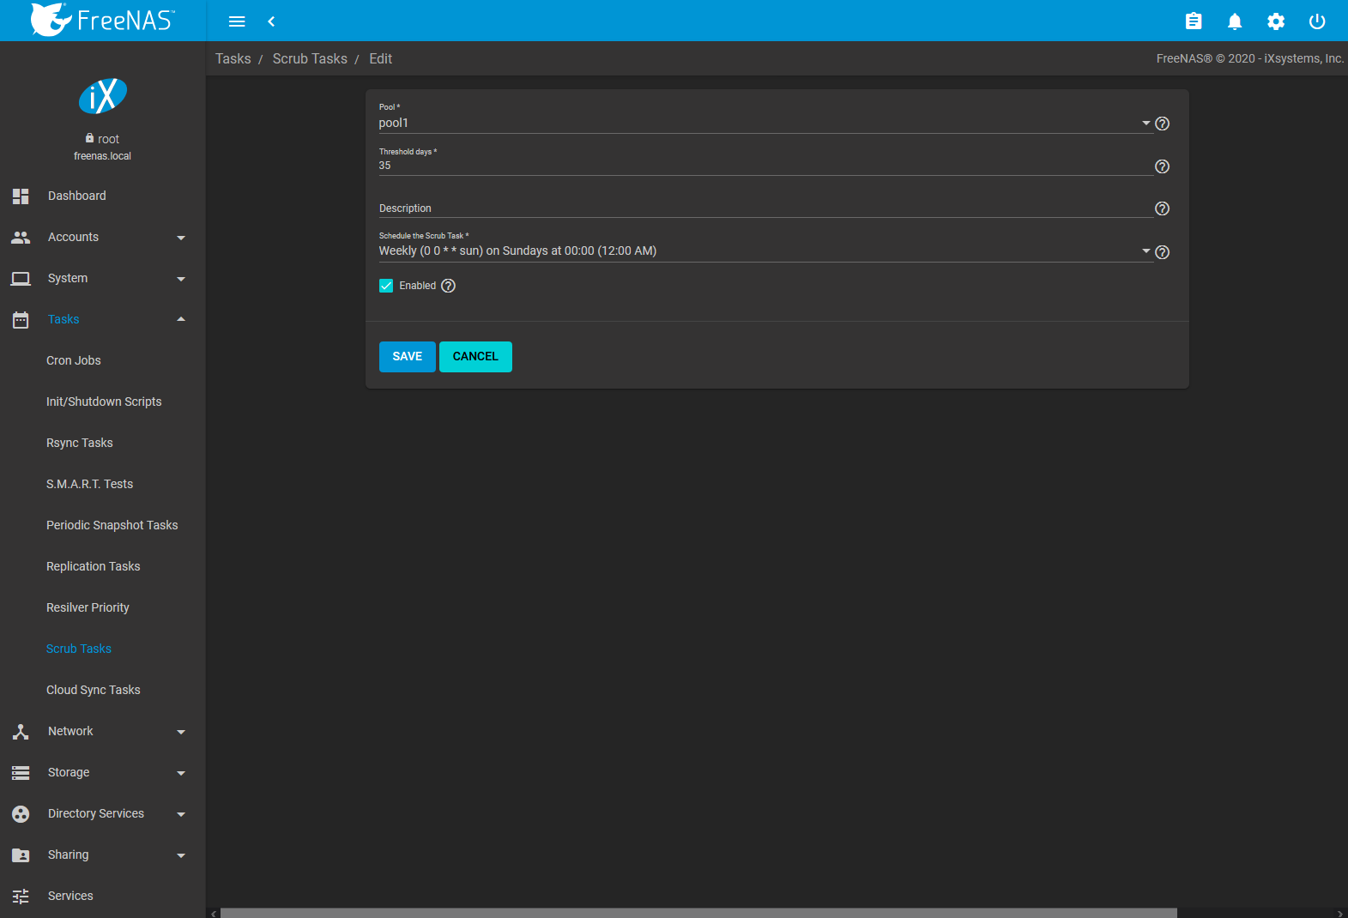Collapse the Tasks menu arrow

[x=181, y=319]
